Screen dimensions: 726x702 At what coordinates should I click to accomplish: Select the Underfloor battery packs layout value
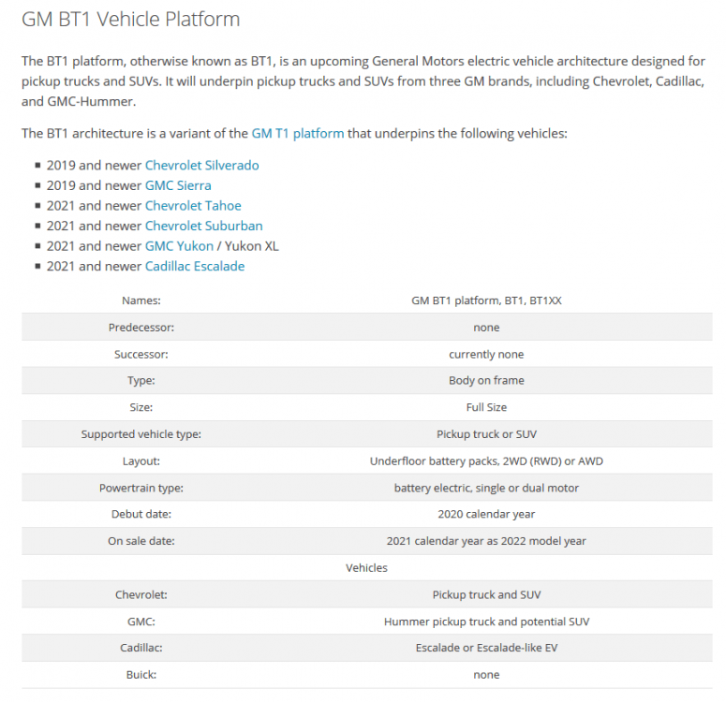(486, 461)
